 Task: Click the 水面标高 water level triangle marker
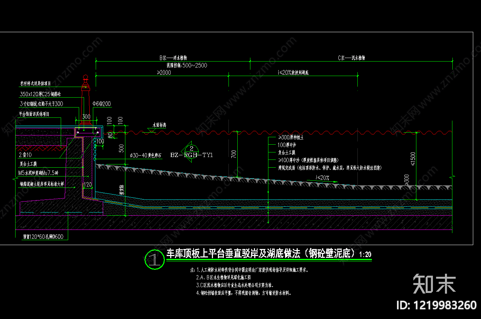tap(151, 130)
